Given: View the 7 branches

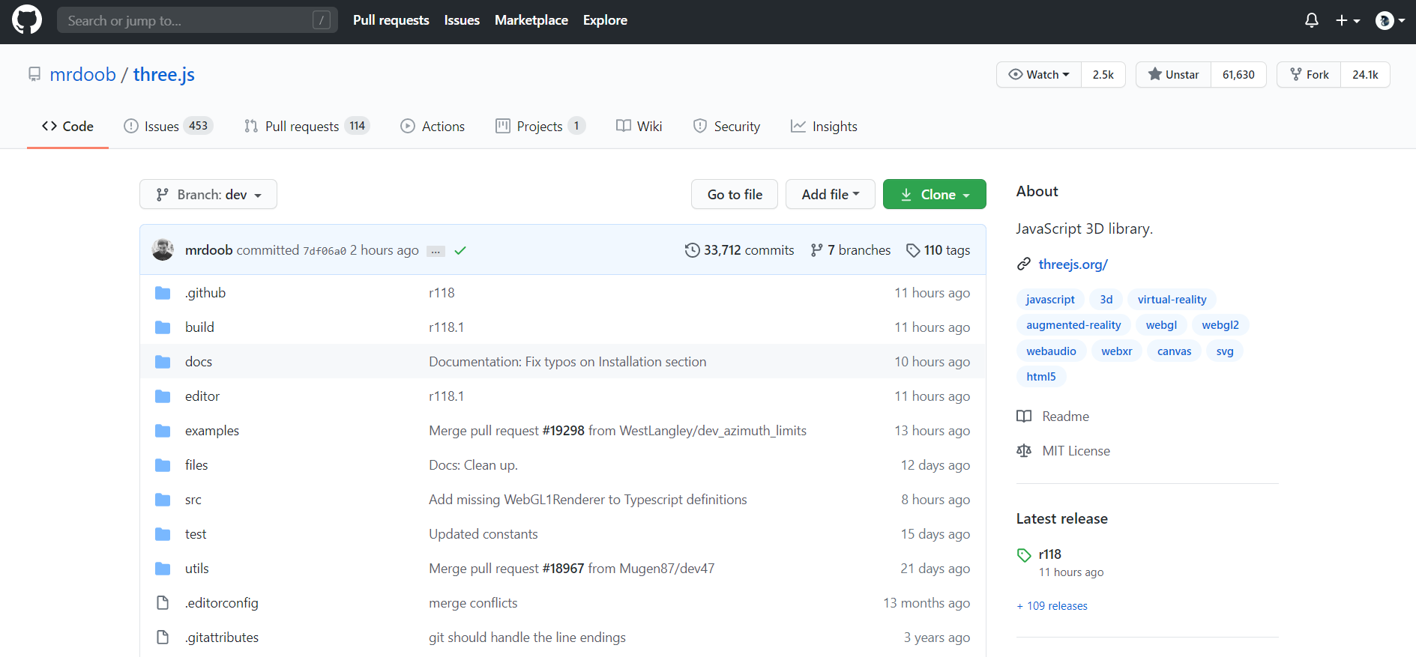Looking at the screenshot, I should click(x=850, y=249).
